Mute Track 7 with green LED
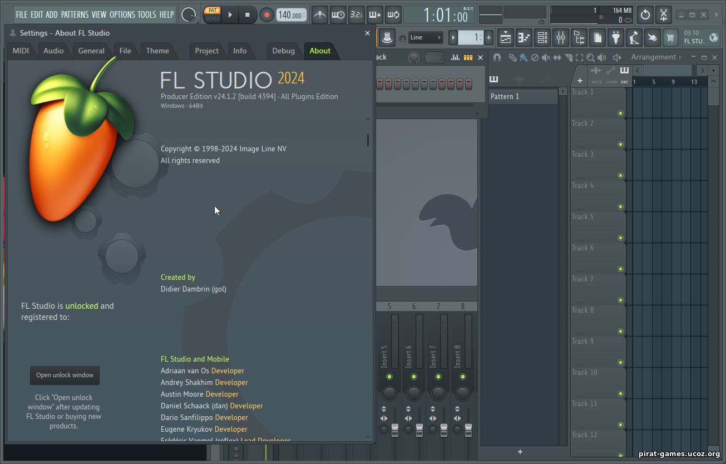The width and height of the screenshot is (726, 464). click(620, 300)
